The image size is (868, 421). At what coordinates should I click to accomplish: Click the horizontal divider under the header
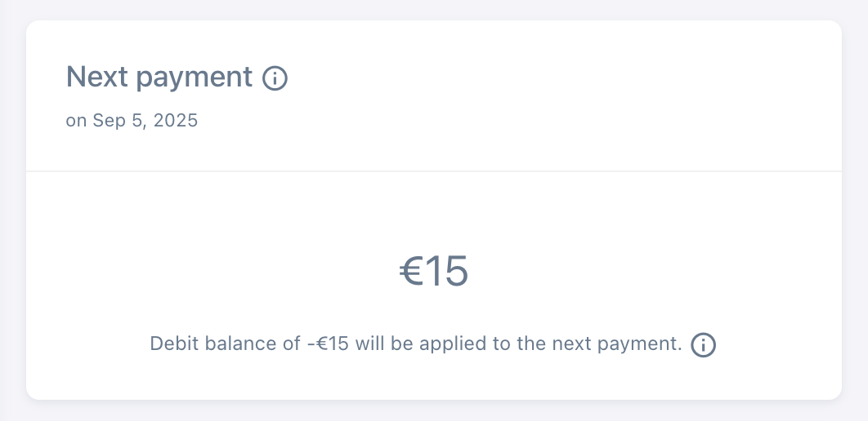click(433, 171)
